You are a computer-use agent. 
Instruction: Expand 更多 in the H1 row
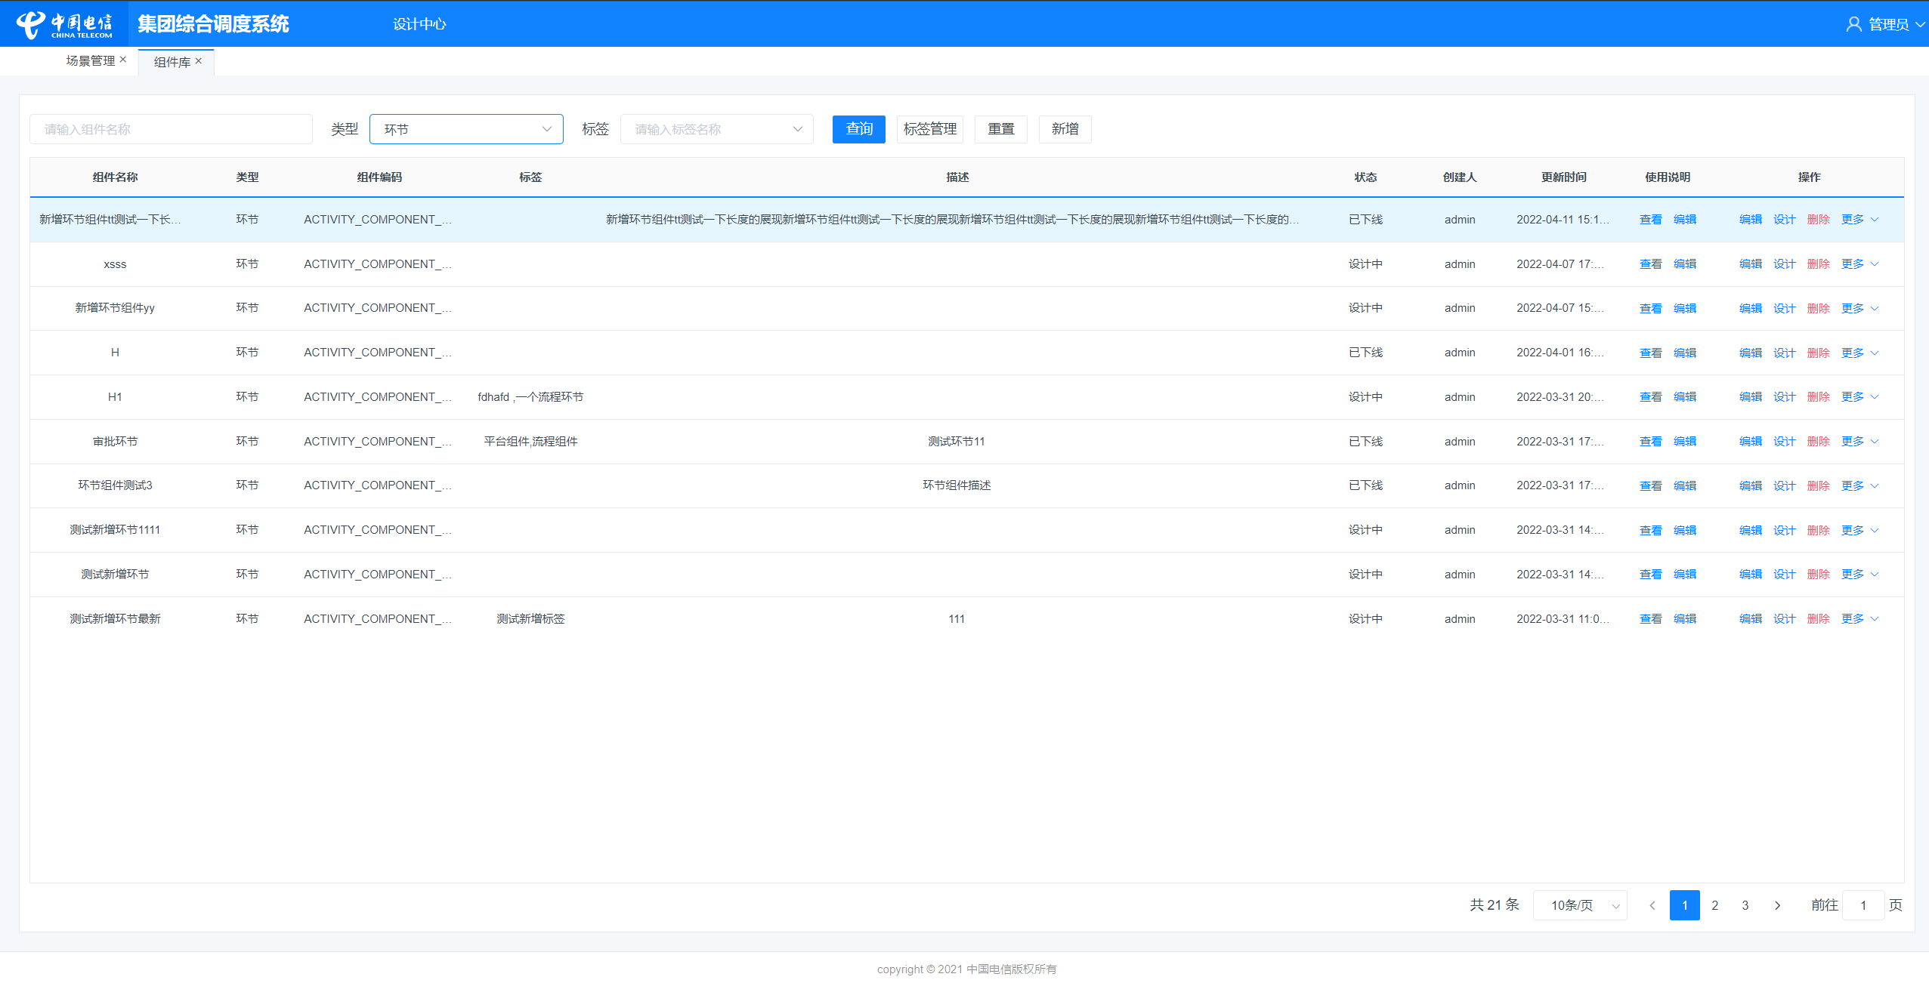pyautogui.click(x=1860, y=397)
